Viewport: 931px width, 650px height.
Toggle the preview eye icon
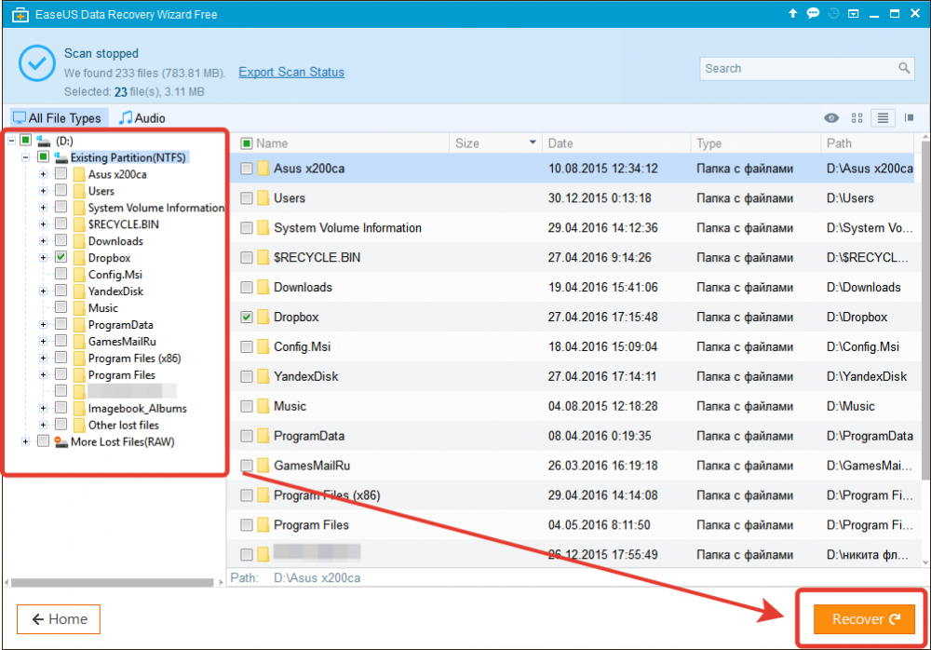coord(831,118)
